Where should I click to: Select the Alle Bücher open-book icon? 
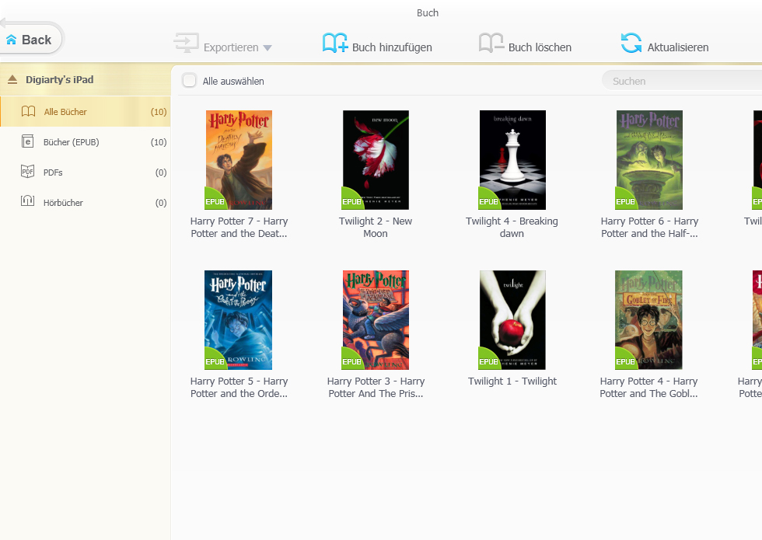28,112
